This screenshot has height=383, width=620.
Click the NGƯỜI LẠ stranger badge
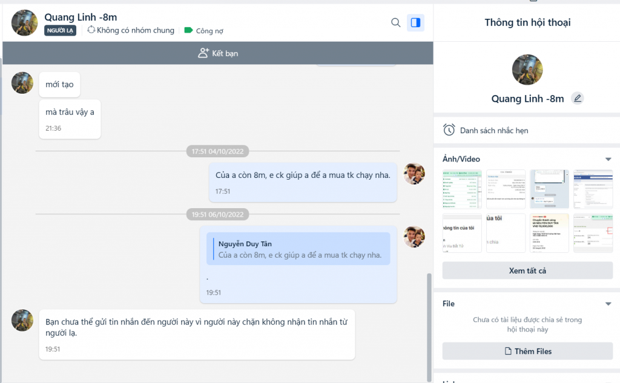point(60,30)
